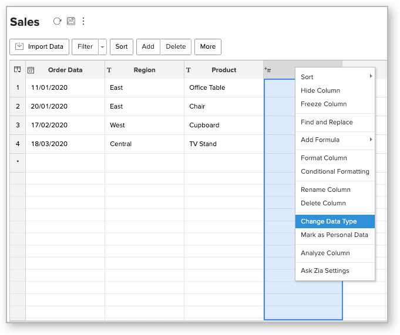Open the More button in toolbar
This screenshot has width=400, height=335.
pyautogui.click(x=207, y=47)
